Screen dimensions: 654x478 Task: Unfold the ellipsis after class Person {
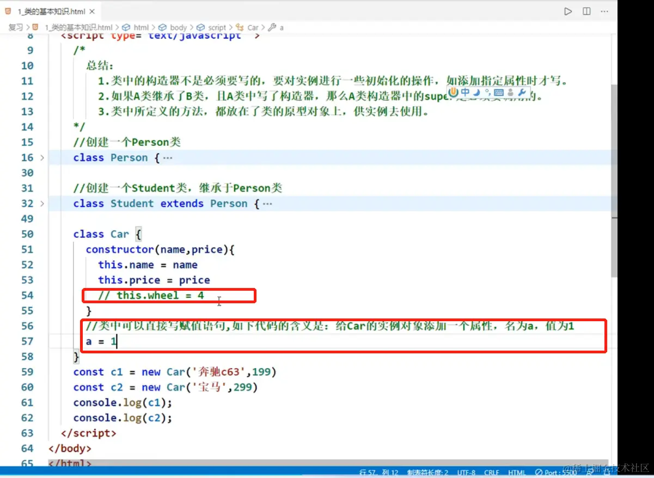(x=168, y=158)
